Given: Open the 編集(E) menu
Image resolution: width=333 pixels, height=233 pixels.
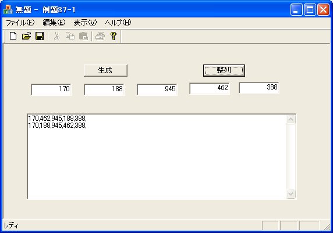Looking at the screenshot, I should (54, 23).
